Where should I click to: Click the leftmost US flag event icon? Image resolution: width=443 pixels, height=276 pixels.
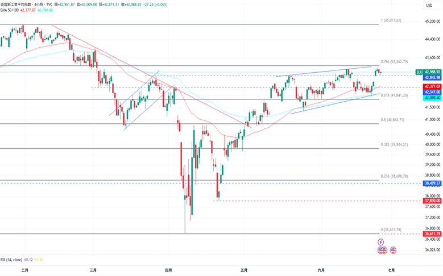pos(380,250)
